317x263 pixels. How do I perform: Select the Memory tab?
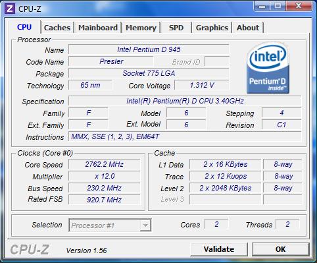pyautogui.click(x=141, y=28)
